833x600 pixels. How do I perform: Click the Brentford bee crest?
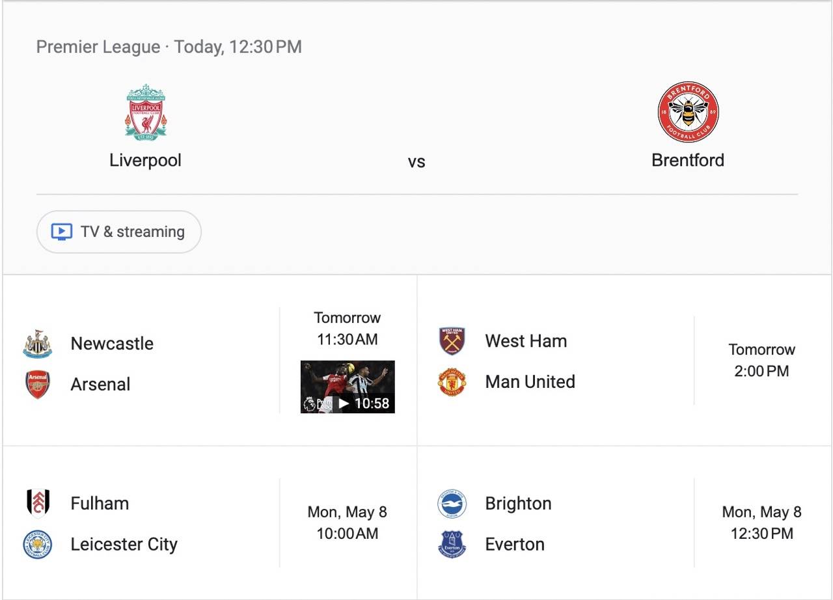tap(688, 112)
